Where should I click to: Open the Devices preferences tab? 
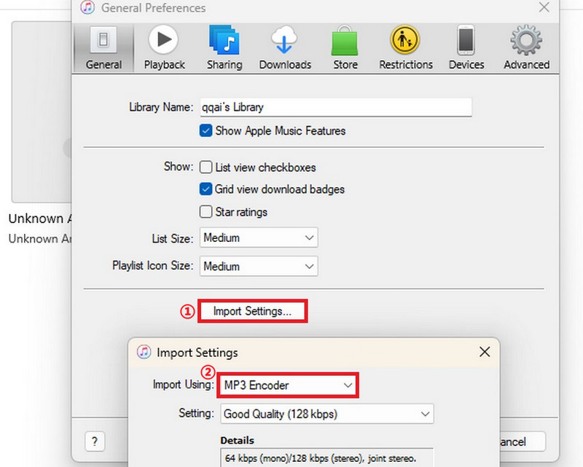pyautogui.click(x=466, y=48)
